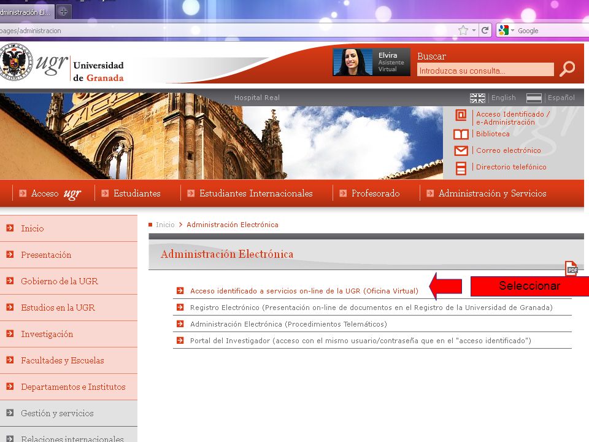Open Administración Electrónica (Procedimientos Telemáticos) link
Image resolution: width=589 pixels, height=442 pixels.
(288, 324)
